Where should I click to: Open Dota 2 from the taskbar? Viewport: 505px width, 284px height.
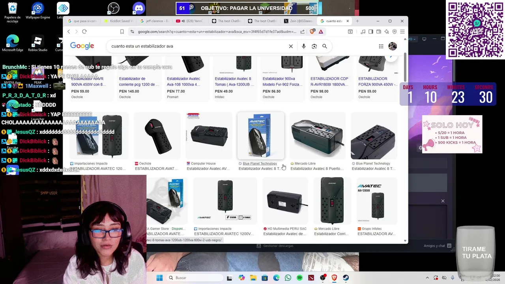(x=311, y=278)
